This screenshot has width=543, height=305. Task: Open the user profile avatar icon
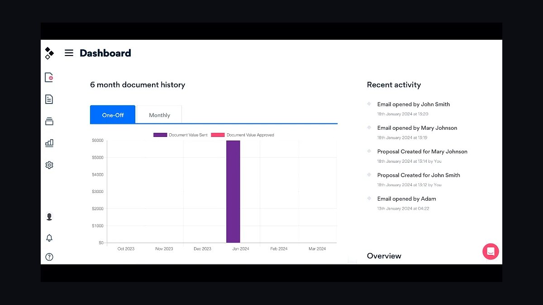tap(49, 217)
